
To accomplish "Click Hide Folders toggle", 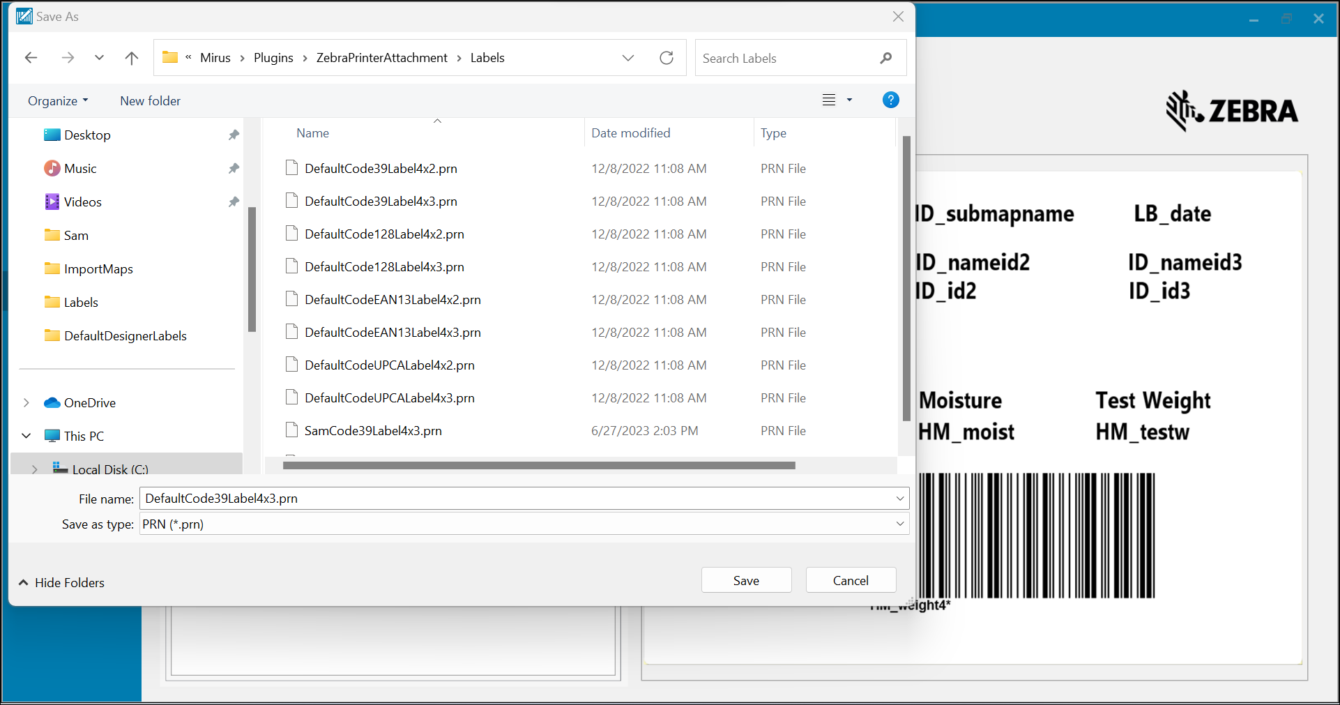I will [x=61, y=582].
